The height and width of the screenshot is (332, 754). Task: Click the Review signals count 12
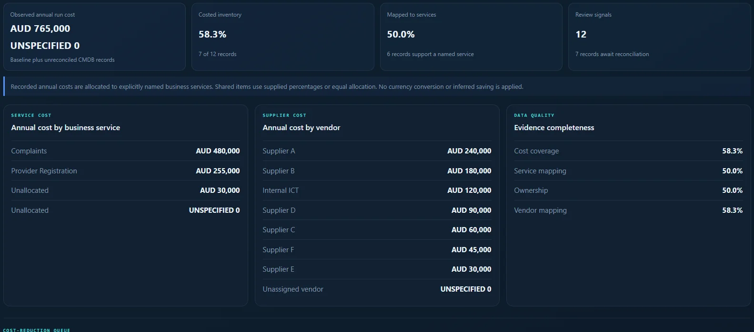[581, 34]
